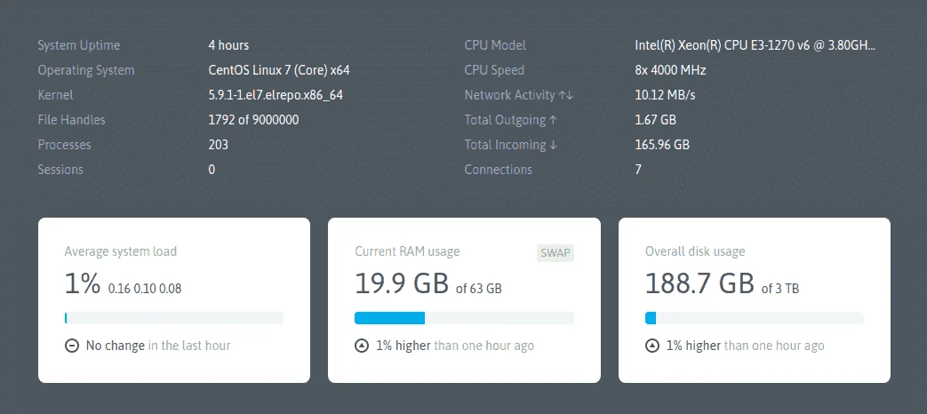Click the 'Overall disk usage' card title
Screen dimensions: 927x414
(695, 251)
